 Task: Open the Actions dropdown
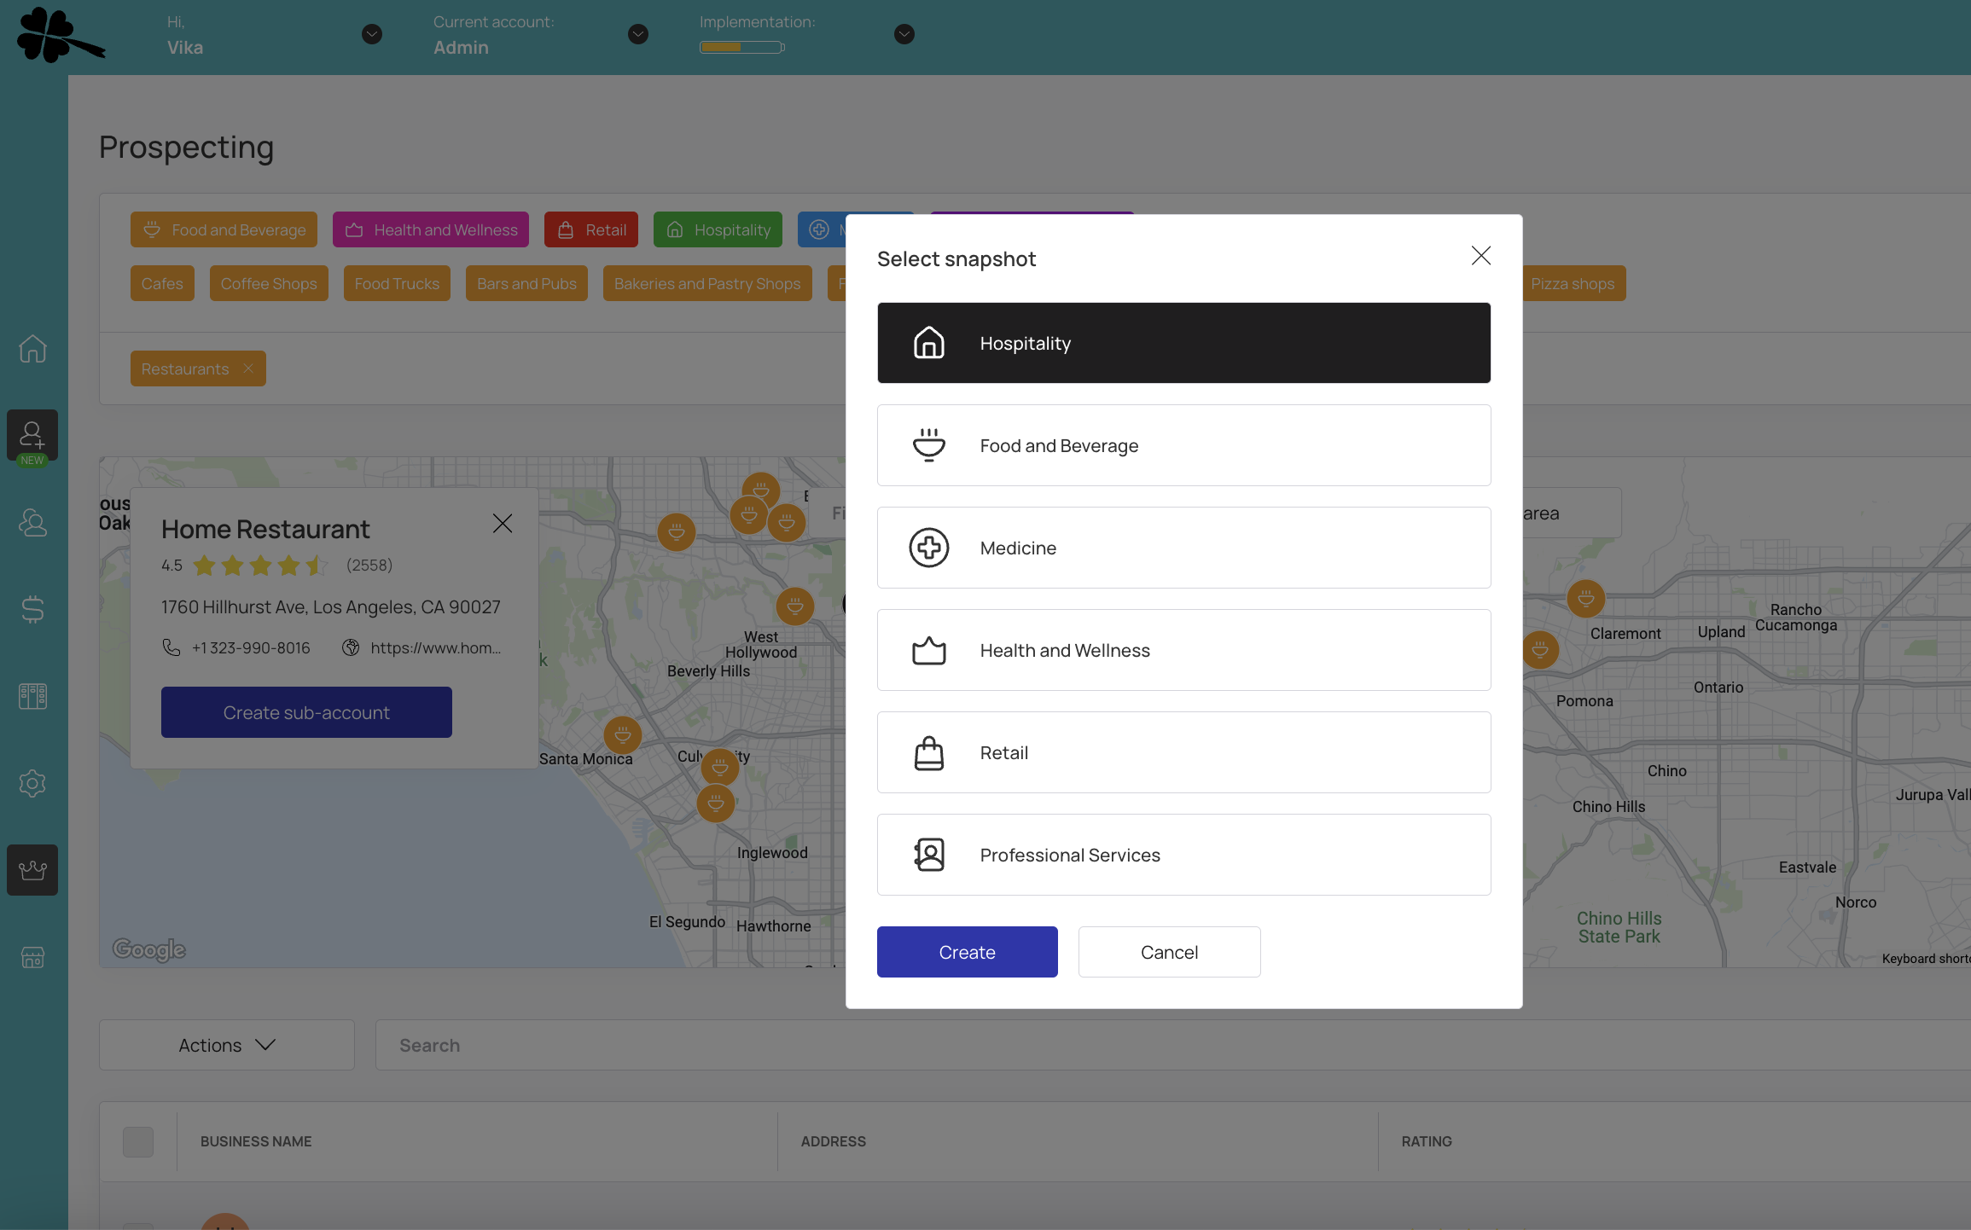click(226, 1045)
